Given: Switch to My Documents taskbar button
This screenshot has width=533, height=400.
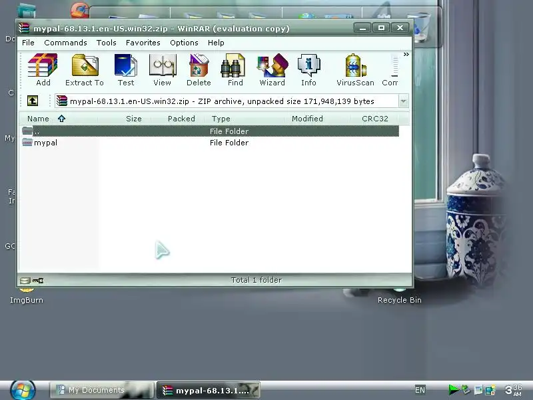Looking at the screenshot, I should coord(102,390).
